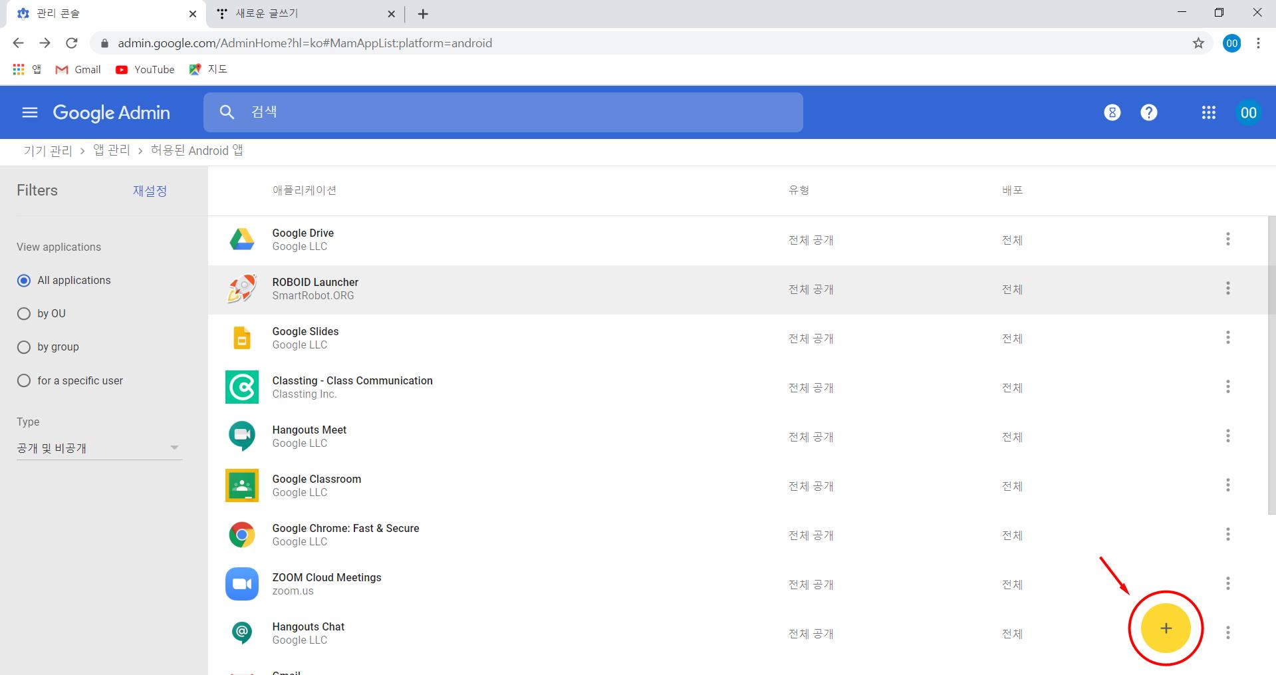Screen dimensions: 1276x675
Task: Go to 앱 관리 breadcrumb
Action: [112, 151]
